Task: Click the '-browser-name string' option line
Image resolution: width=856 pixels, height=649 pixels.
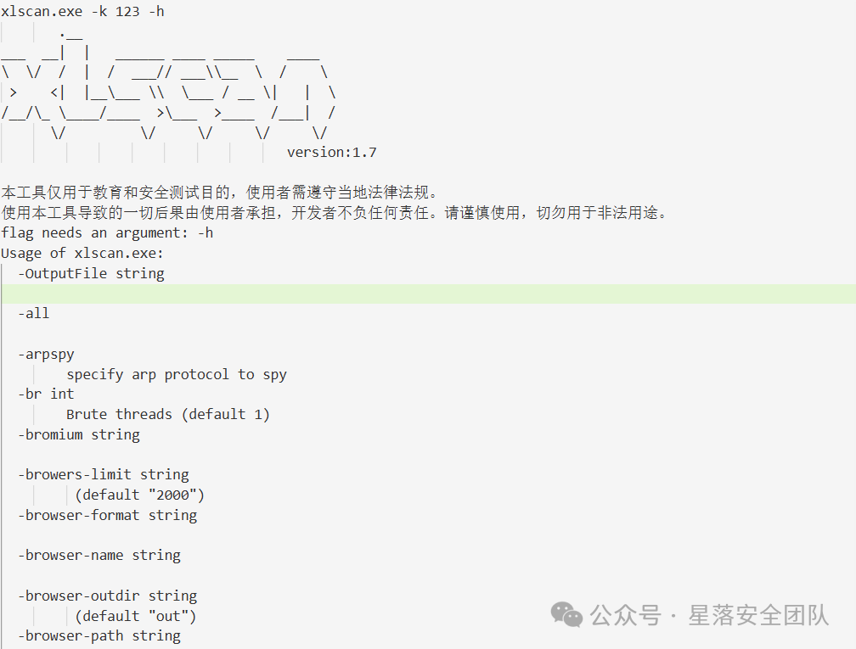Action: tap(99, 555)
